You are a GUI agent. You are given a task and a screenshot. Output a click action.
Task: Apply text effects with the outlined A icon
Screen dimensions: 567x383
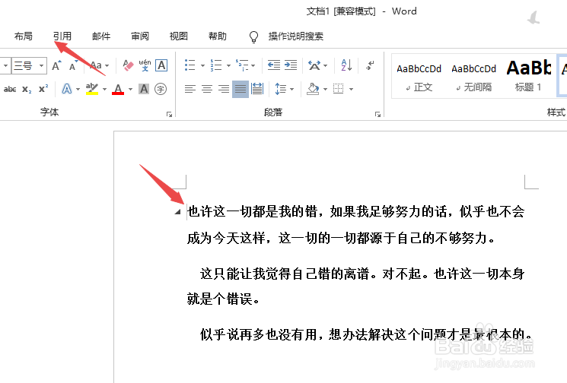(67, 89)
